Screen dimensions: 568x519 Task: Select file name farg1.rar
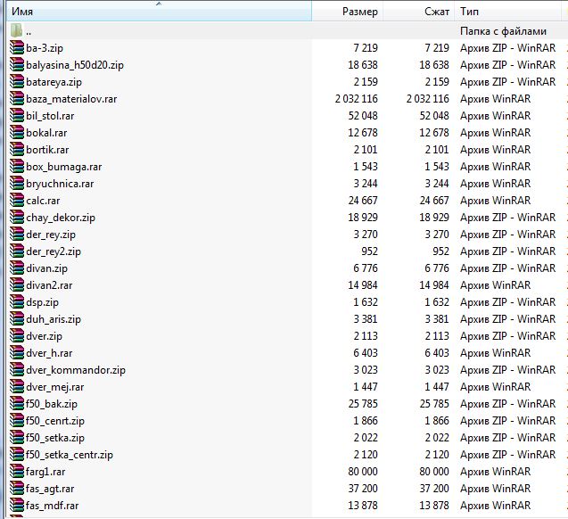(45, 472)
